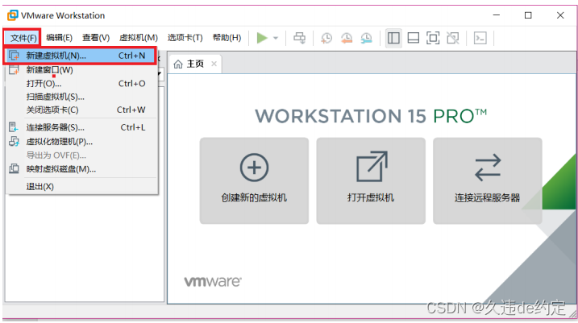Close the VMware Workstation window
Screen dimensions: 578x323
coord(560,15)
